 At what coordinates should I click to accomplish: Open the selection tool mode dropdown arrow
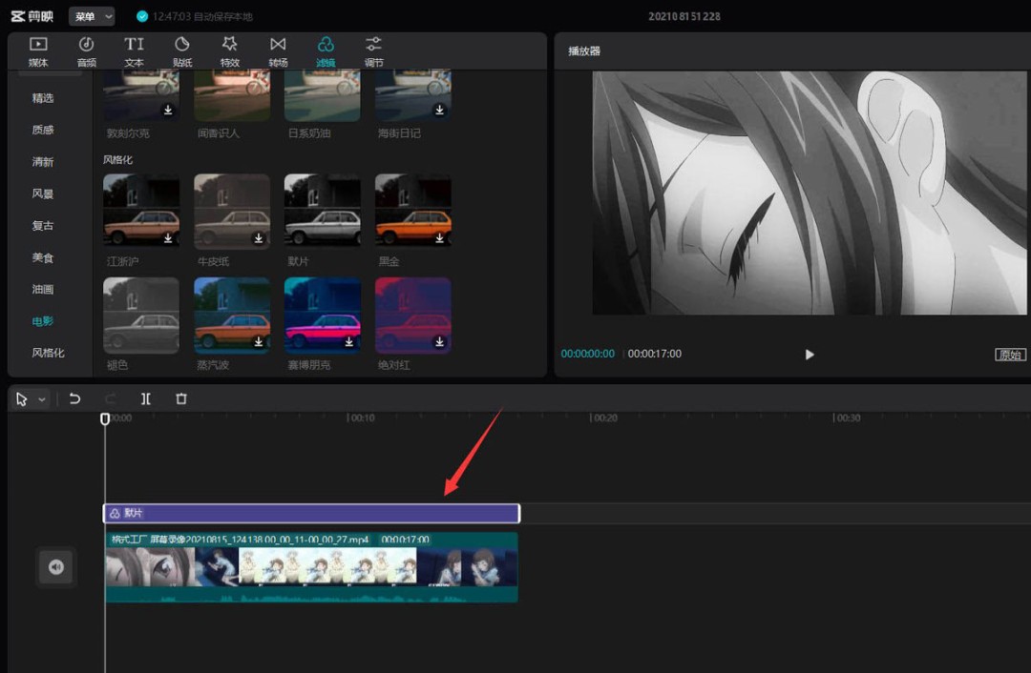coord(42,400)
